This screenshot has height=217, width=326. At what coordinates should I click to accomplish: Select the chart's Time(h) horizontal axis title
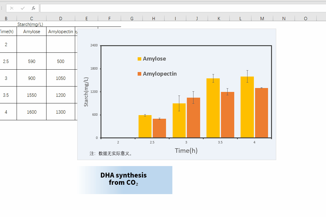186,151
